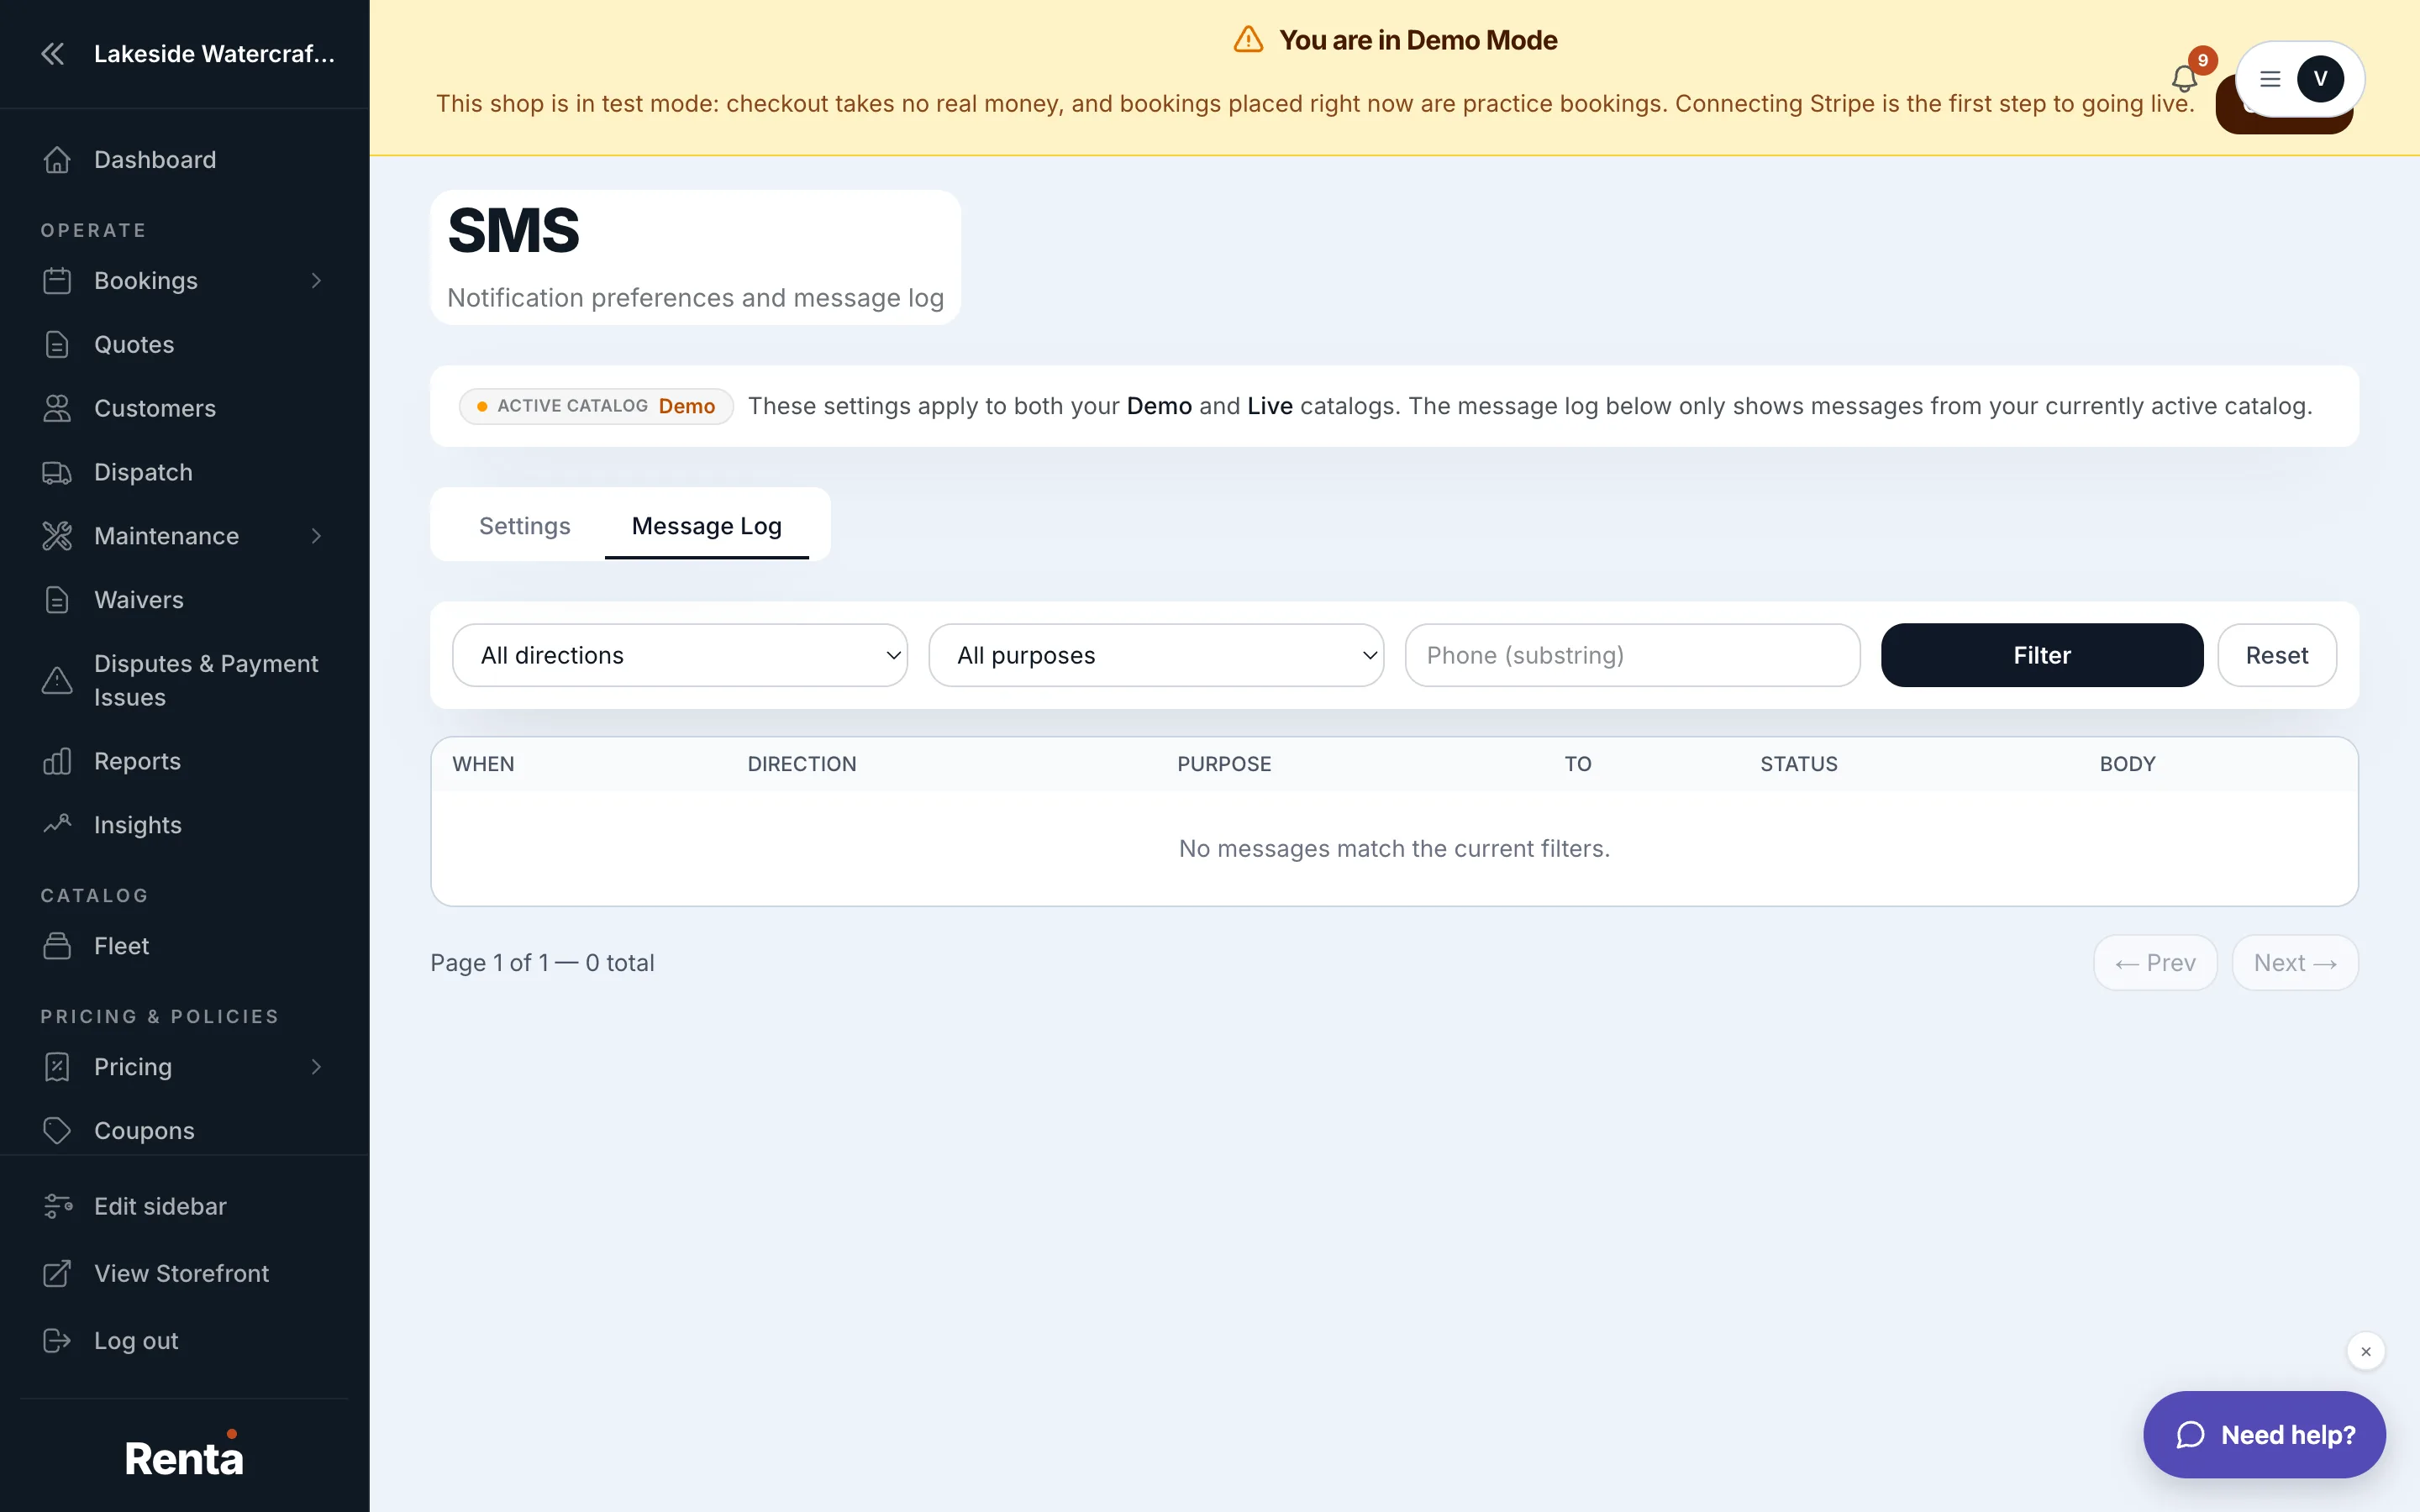Focus the Phone substring input field
The height and width of the screenshot is (1512, 2420).
click(x=1632, y=656)
